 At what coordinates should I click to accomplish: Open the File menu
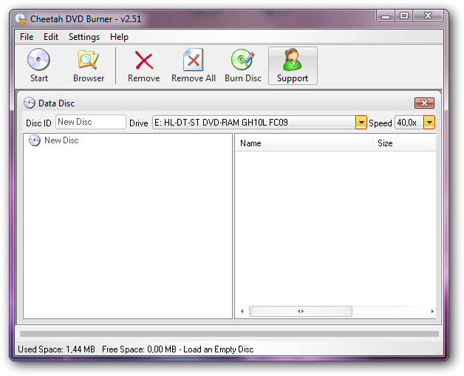(x=27, y=37)
